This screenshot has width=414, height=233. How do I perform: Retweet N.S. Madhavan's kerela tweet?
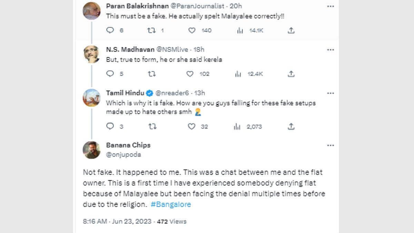pyautogui.click(x=151, y=74)
